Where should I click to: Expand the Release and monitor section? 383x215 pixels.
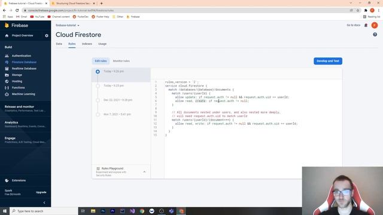point(25,109)
